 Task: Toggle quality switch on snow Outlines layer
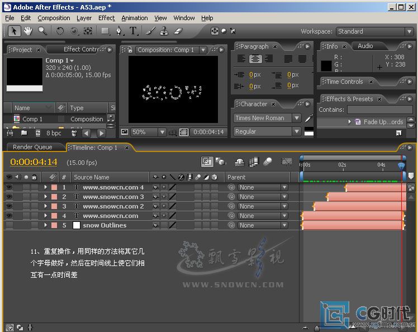pyautogui.click(x=173, y=225)
